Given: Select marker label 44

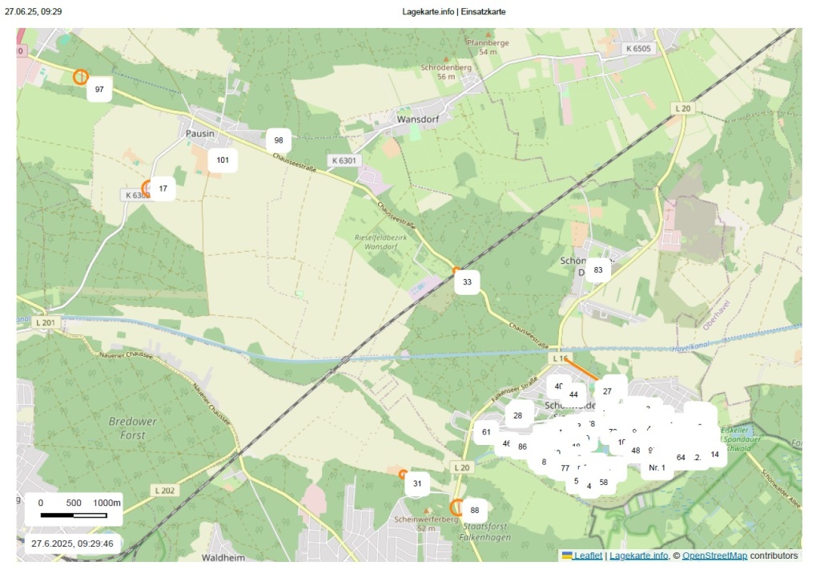Looking at the screenshot, I should [x=573, y=394].
